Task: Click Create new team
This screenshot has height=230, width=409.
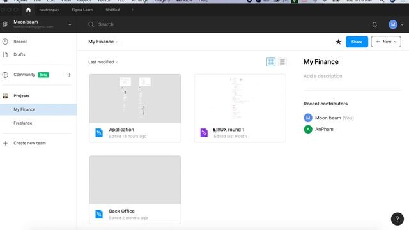Action: 29,143
